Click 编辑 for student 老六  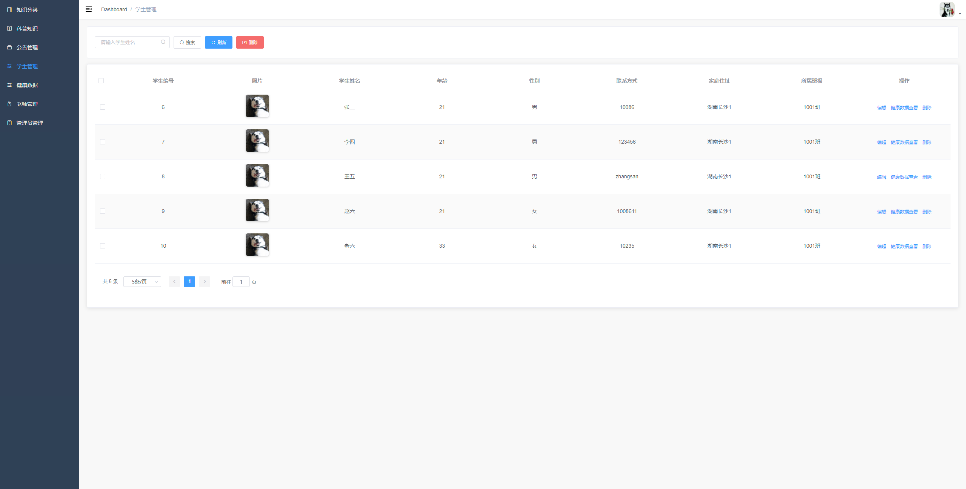tap(881, 246)
